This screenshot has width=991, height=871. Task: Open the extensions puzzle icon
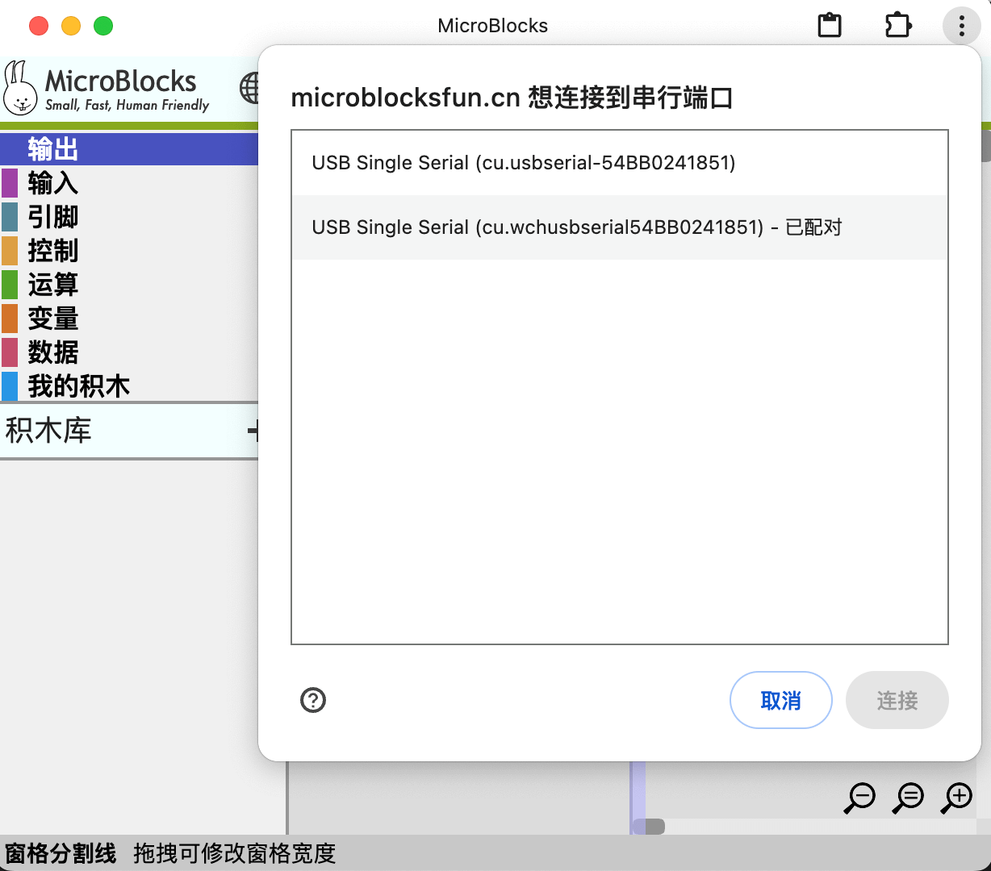point(897,26)
